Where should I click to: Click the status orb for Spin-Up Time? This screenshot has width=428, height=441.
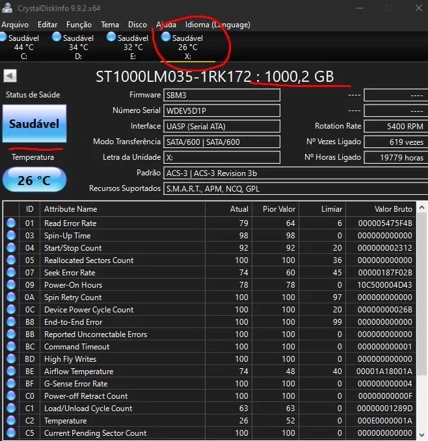[11, 235]
